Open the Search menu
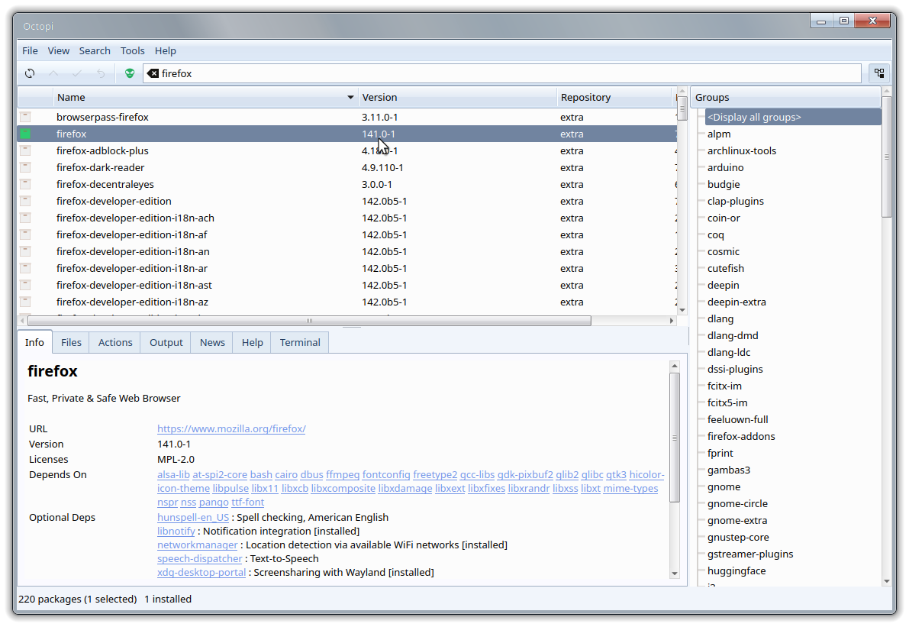The image size is (909, 627). [95, 50]
